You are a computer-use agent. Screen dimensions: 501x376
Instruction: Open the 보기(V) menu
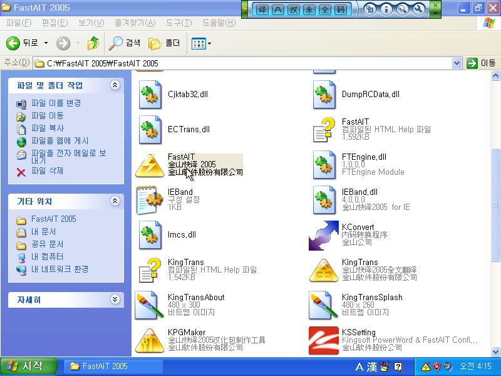click(x=91, y=23)
